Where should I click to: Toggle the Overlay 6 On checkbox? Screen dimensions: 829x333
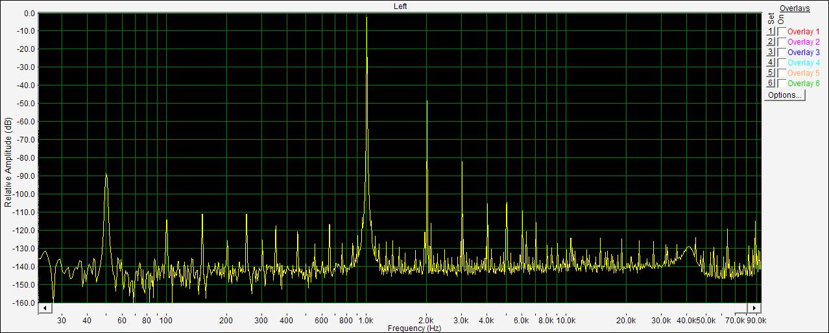click(782, 84)
